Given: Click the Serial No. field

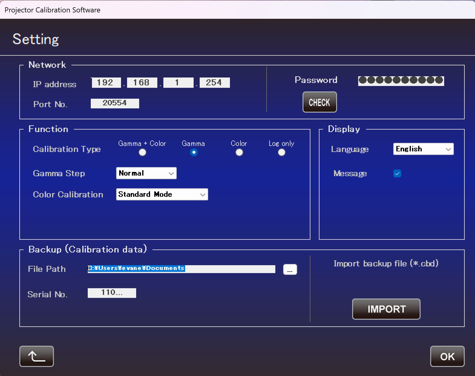Looking at the screenshot, I should [112, 293].
